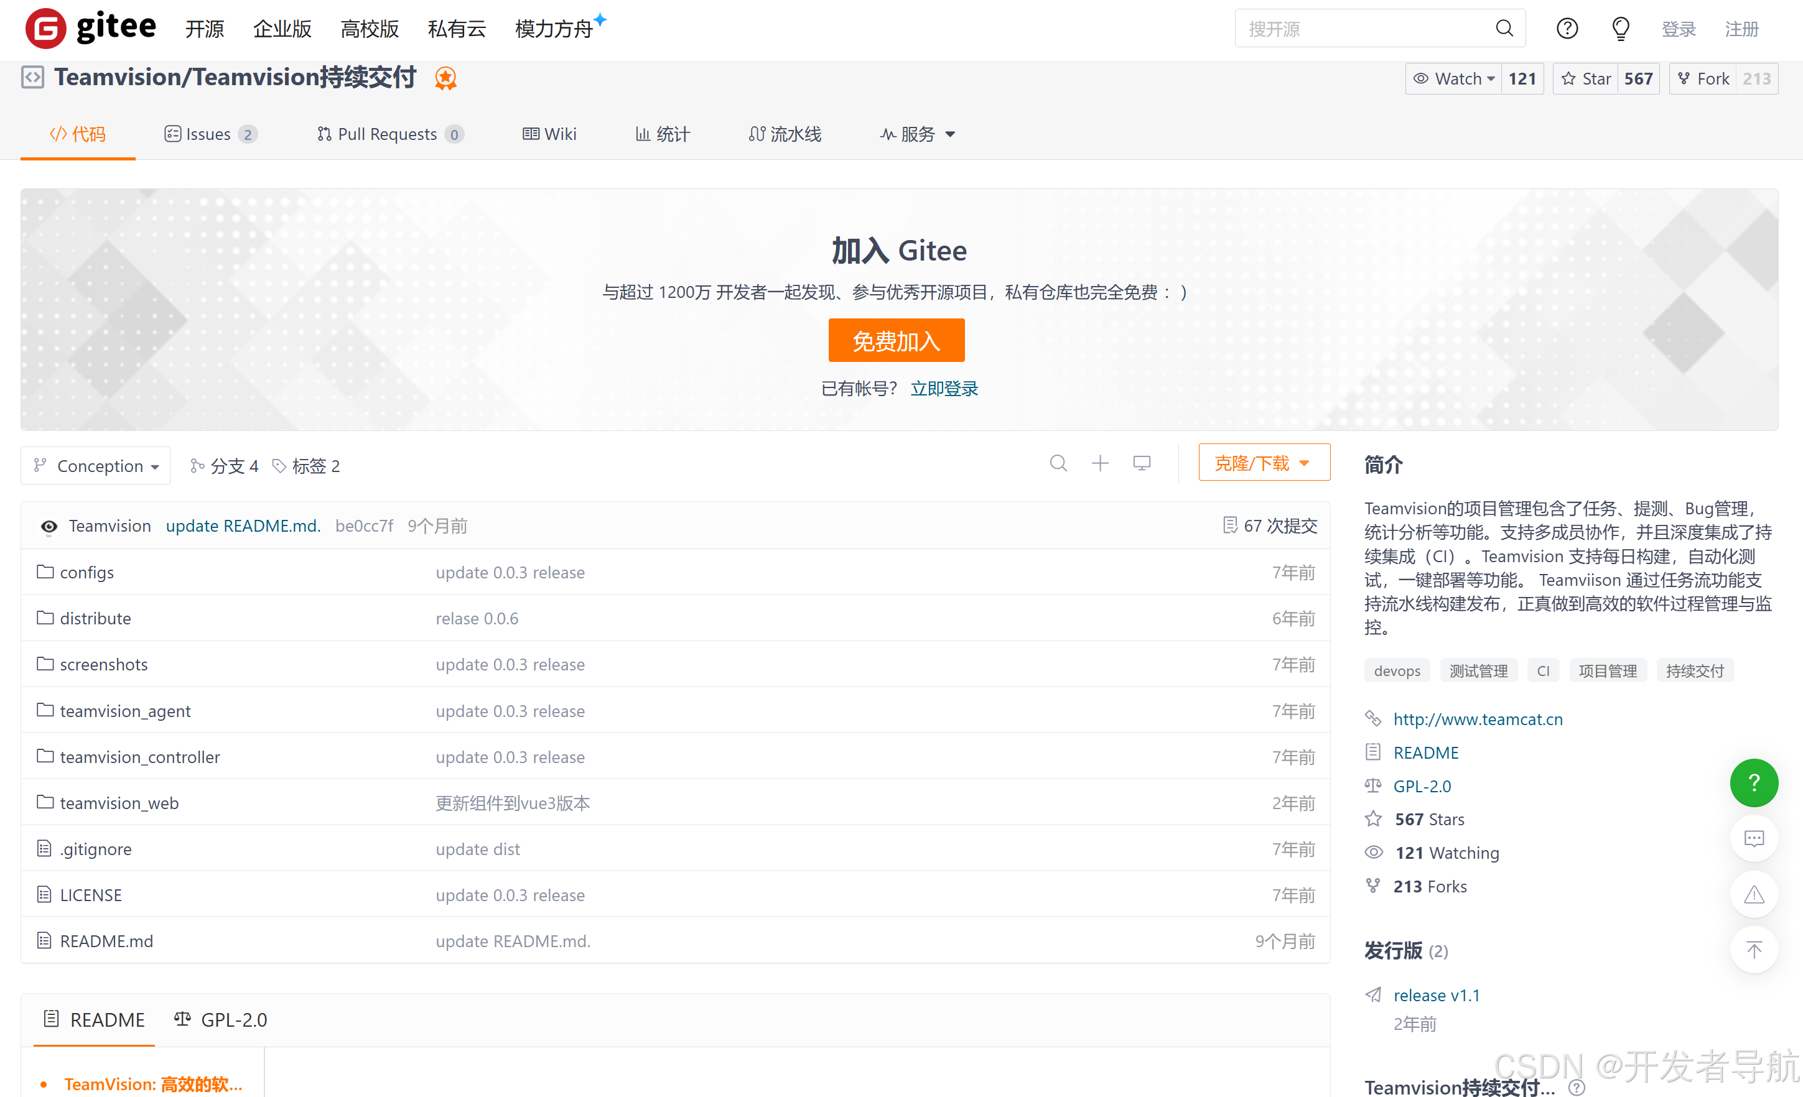Open the 服务 menu dropdown
Screen dimensions: 1803x1097
pyautogui.click(x=918, y=134)
